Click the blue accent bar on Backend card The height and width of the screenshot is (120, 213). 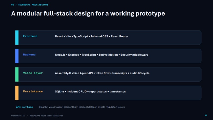click(17, 56)
